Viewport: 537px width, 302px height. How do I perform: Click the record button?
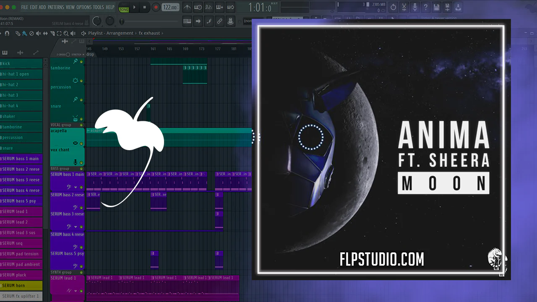[x=156, y=7]
